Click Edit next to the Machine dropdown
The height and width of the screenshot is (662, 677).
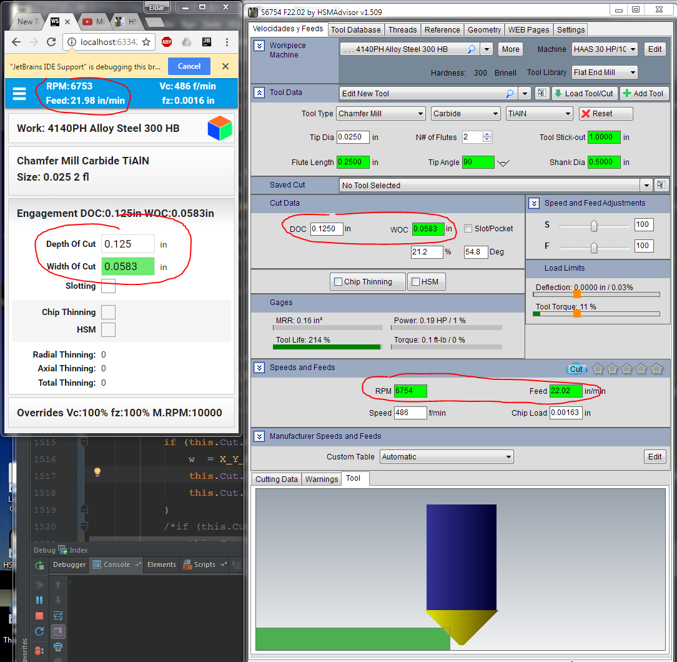655,49
